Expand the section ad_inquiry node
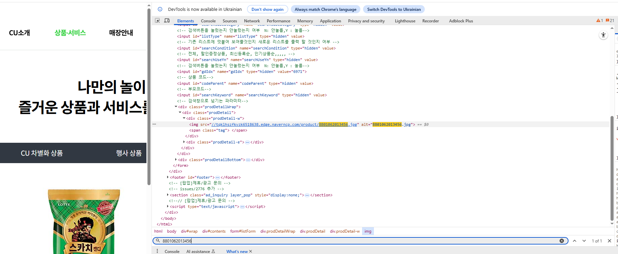The image size is (618, 254). click(168, 195)
